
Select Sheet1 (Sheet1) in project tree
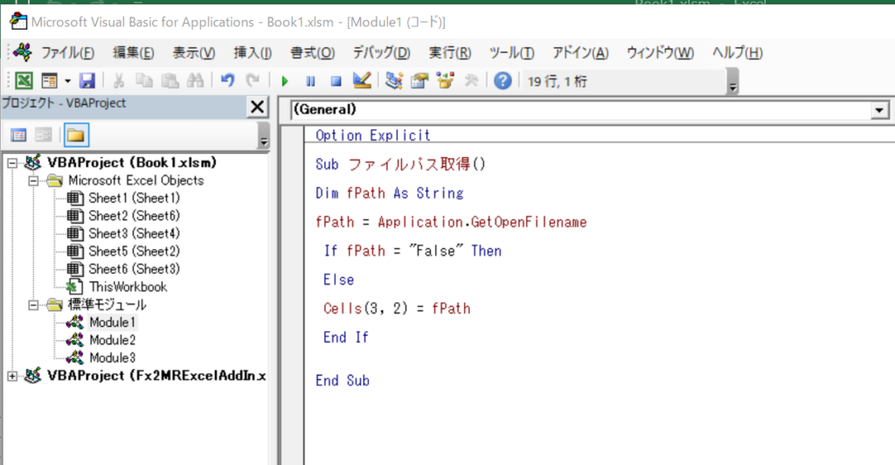click(x=134, y=198)
